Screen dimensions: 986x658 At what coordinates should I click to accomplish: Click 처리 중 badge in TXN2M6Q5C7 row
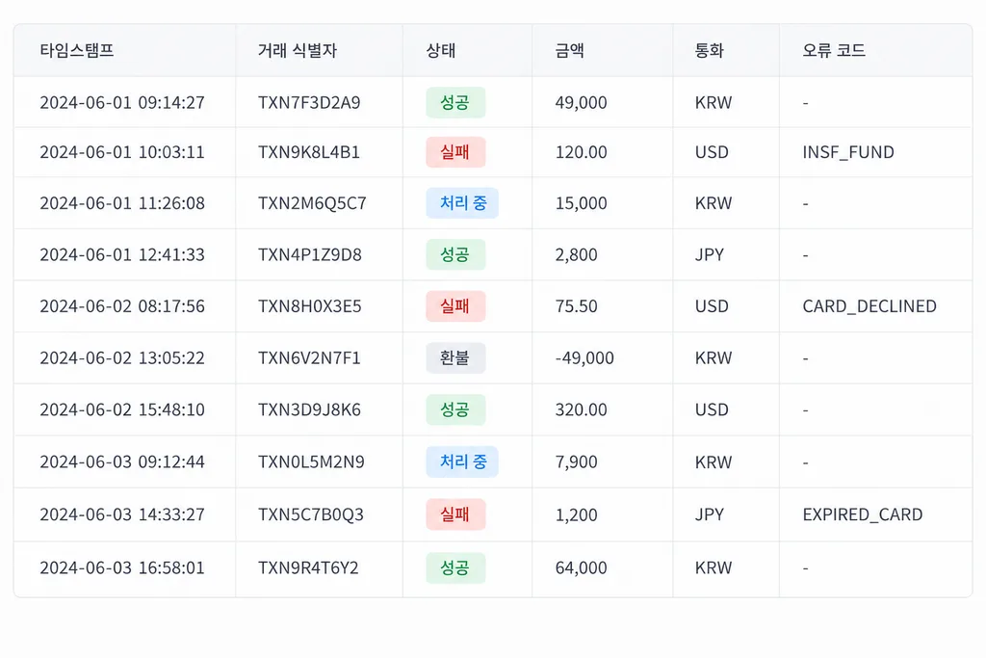click(462, 203)
